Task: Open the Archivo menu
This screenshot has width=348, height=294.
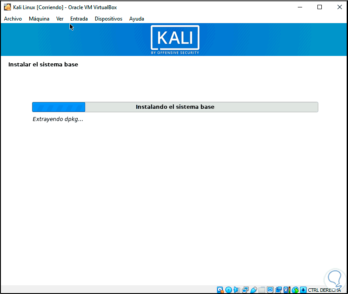Action: [x=13, y=19]
